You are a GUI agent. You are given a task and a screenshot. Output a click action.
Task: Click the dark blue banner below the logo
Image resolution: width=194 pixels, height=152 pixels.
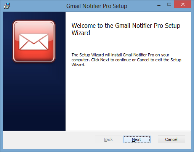[x=34, y=96]
